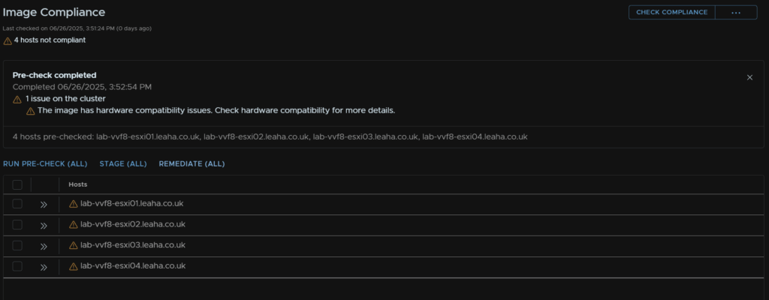Viewport: 769px width, 300px height.
Task: Run pre-check on all hosts
Action: click(45, 163)
